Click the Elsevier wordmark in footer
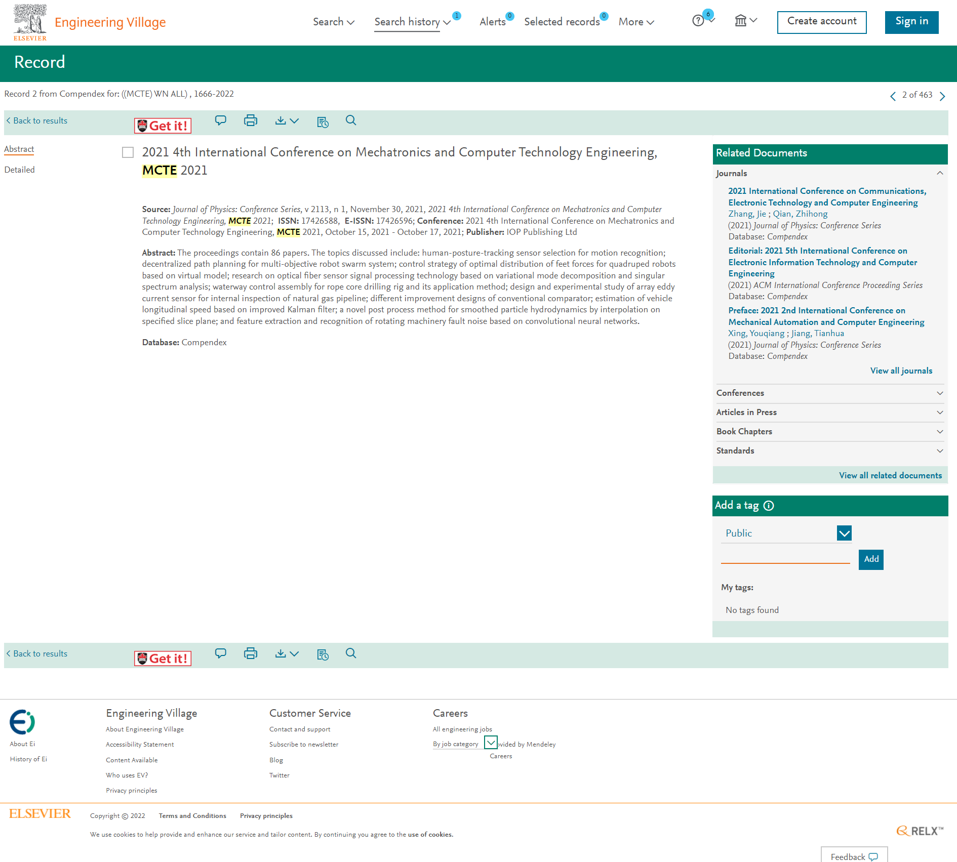Screen dimensions: 957x862 coord(40,813)
